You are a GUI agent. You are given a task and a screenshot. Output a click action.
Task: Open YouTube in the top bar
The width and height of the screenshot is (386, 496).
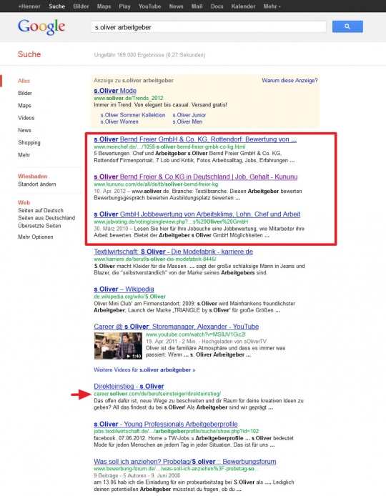tap(149, 6)
